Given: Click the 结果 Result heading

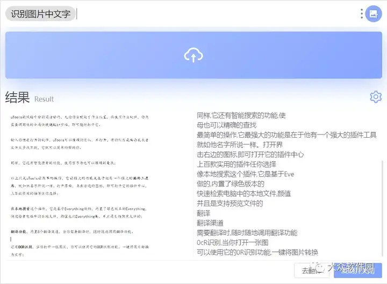Looking at the screenshot, I should (x=30, y=97).
